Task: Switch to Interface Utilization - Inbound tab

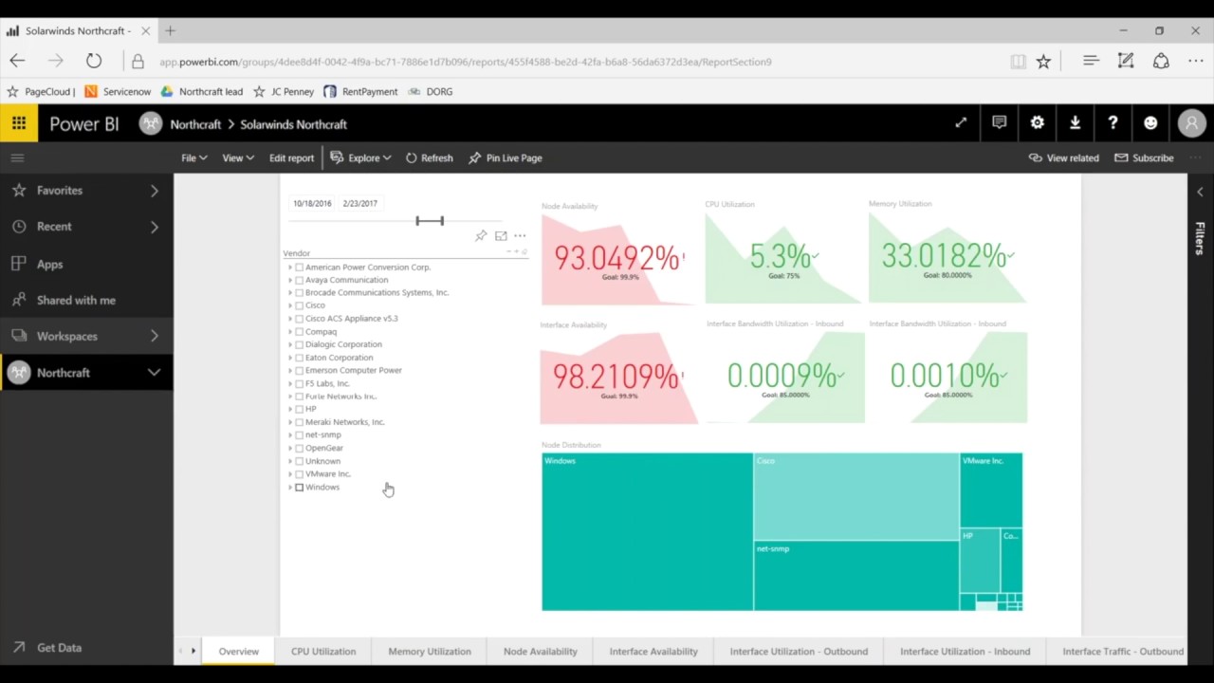Action: coord(965,651)
